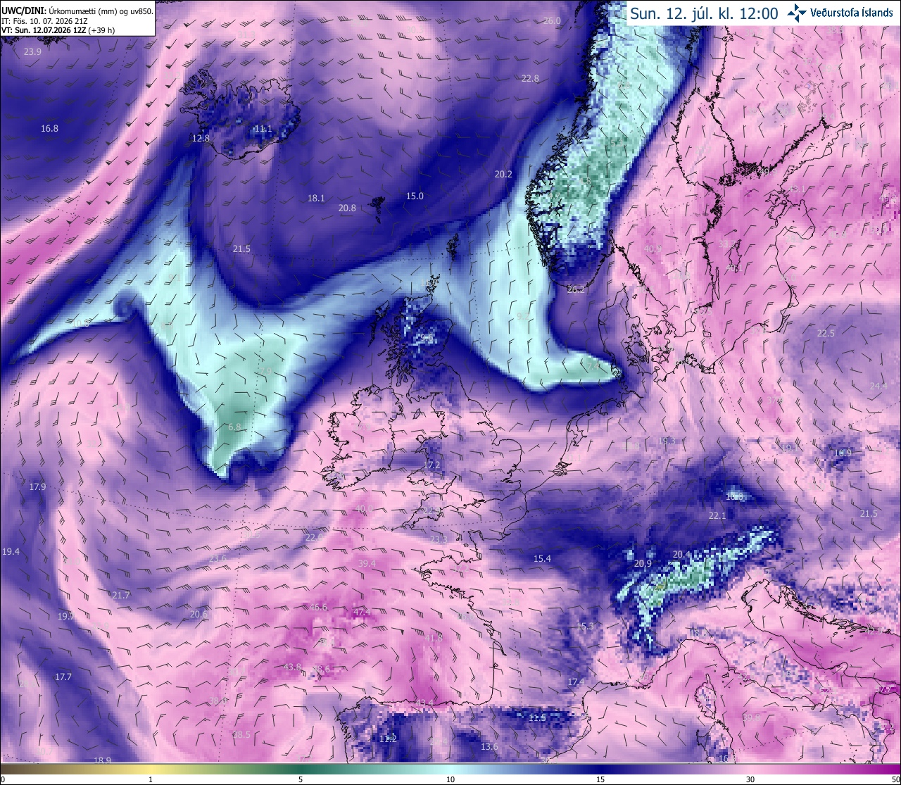Click the VT valid time line in header
The width and height of the screenshot is (901, 785).
point(58,30)
